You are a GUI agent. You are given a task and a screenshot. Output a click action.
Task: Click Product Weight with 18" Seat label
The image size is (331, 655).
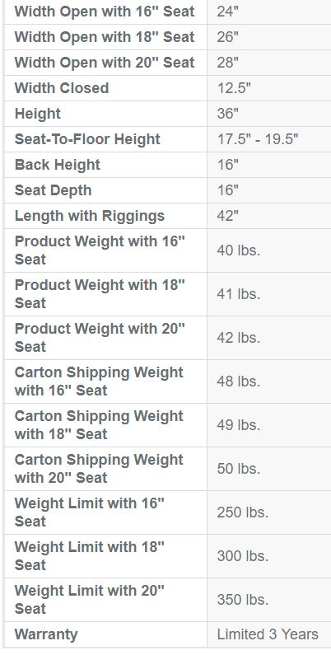[100, 293]
